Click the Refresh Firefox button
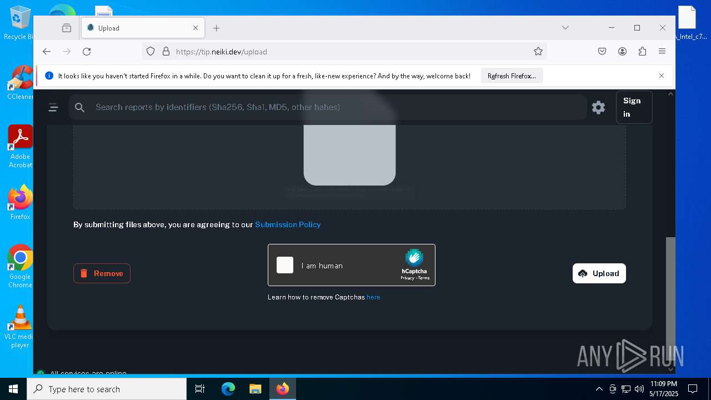The image size is (711, 400). tap(512, 76)
